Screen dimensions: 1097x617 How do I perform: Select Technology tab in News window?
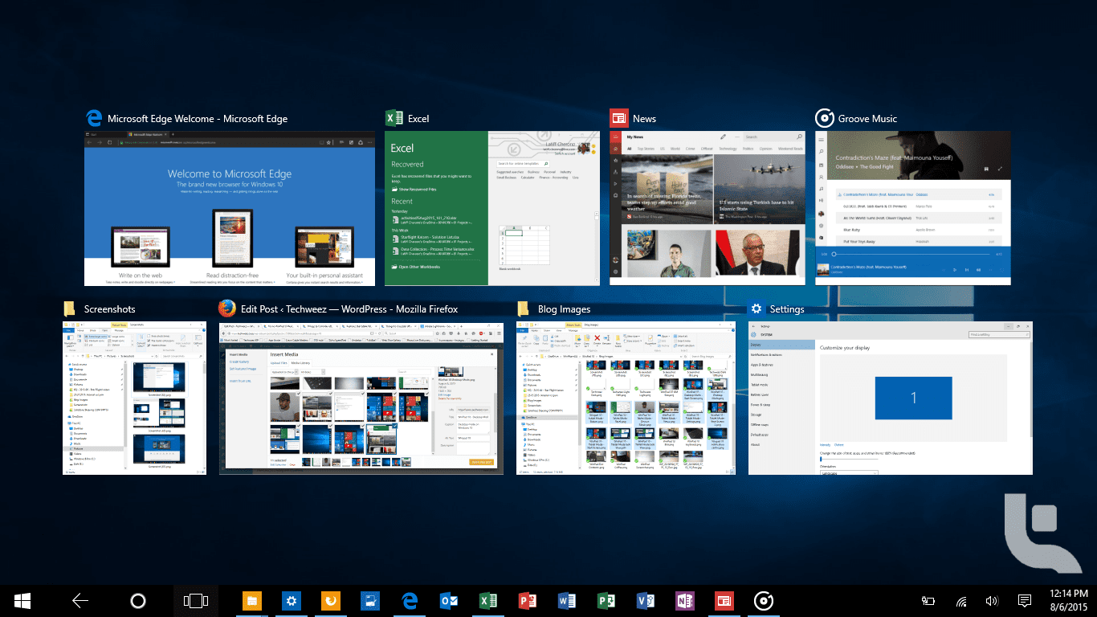(728, 149)
